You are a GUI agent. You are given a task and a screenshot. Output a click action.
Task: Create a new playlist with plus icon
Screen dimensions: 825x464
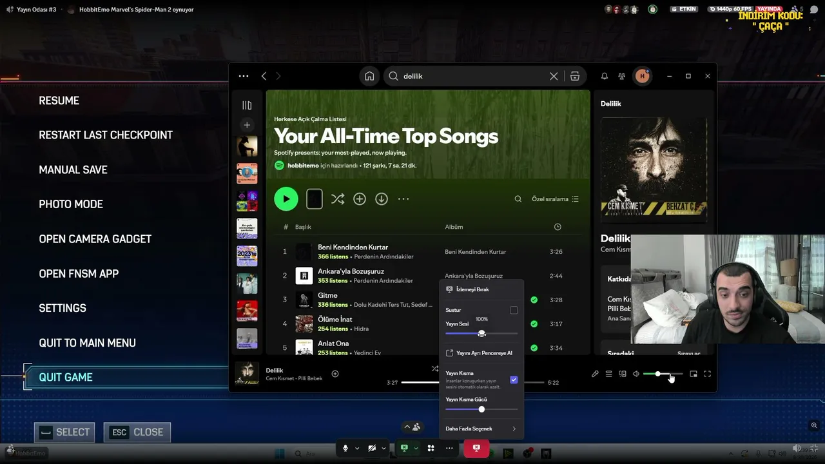[247, 125]
